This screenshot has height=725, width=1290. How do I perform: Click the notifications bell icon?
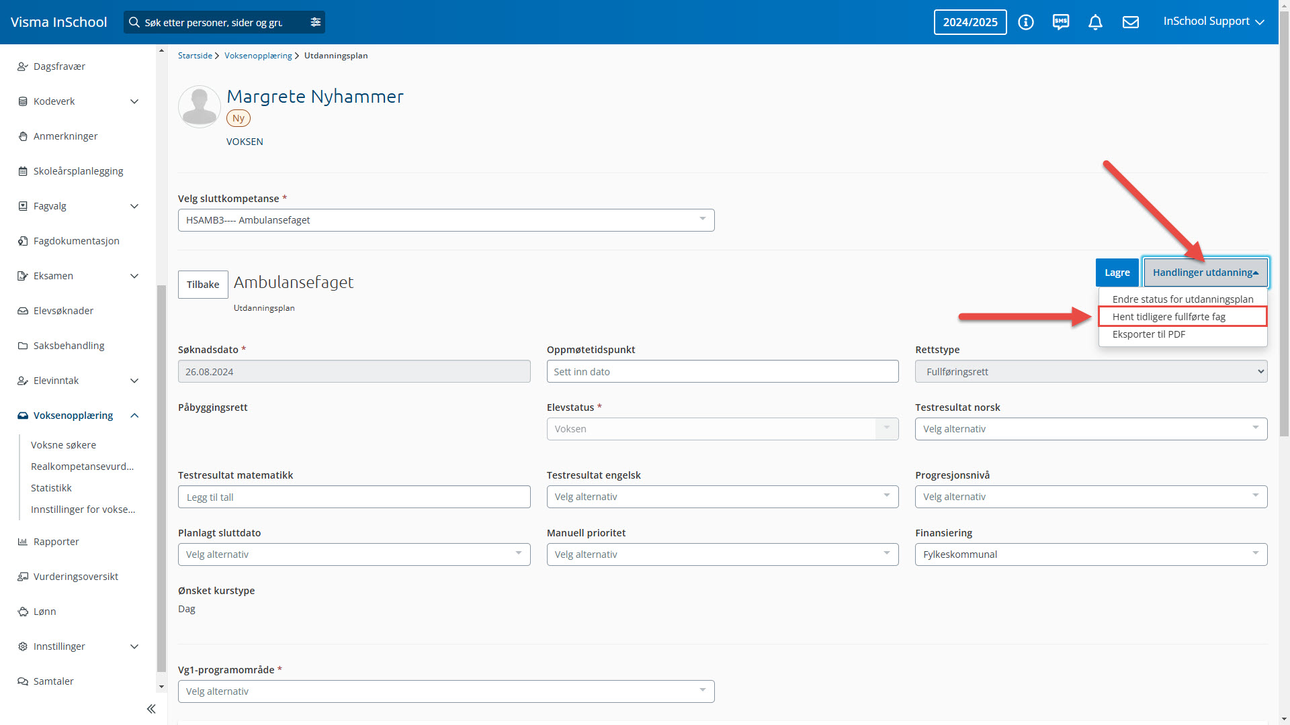click(x=1095, y=22)
